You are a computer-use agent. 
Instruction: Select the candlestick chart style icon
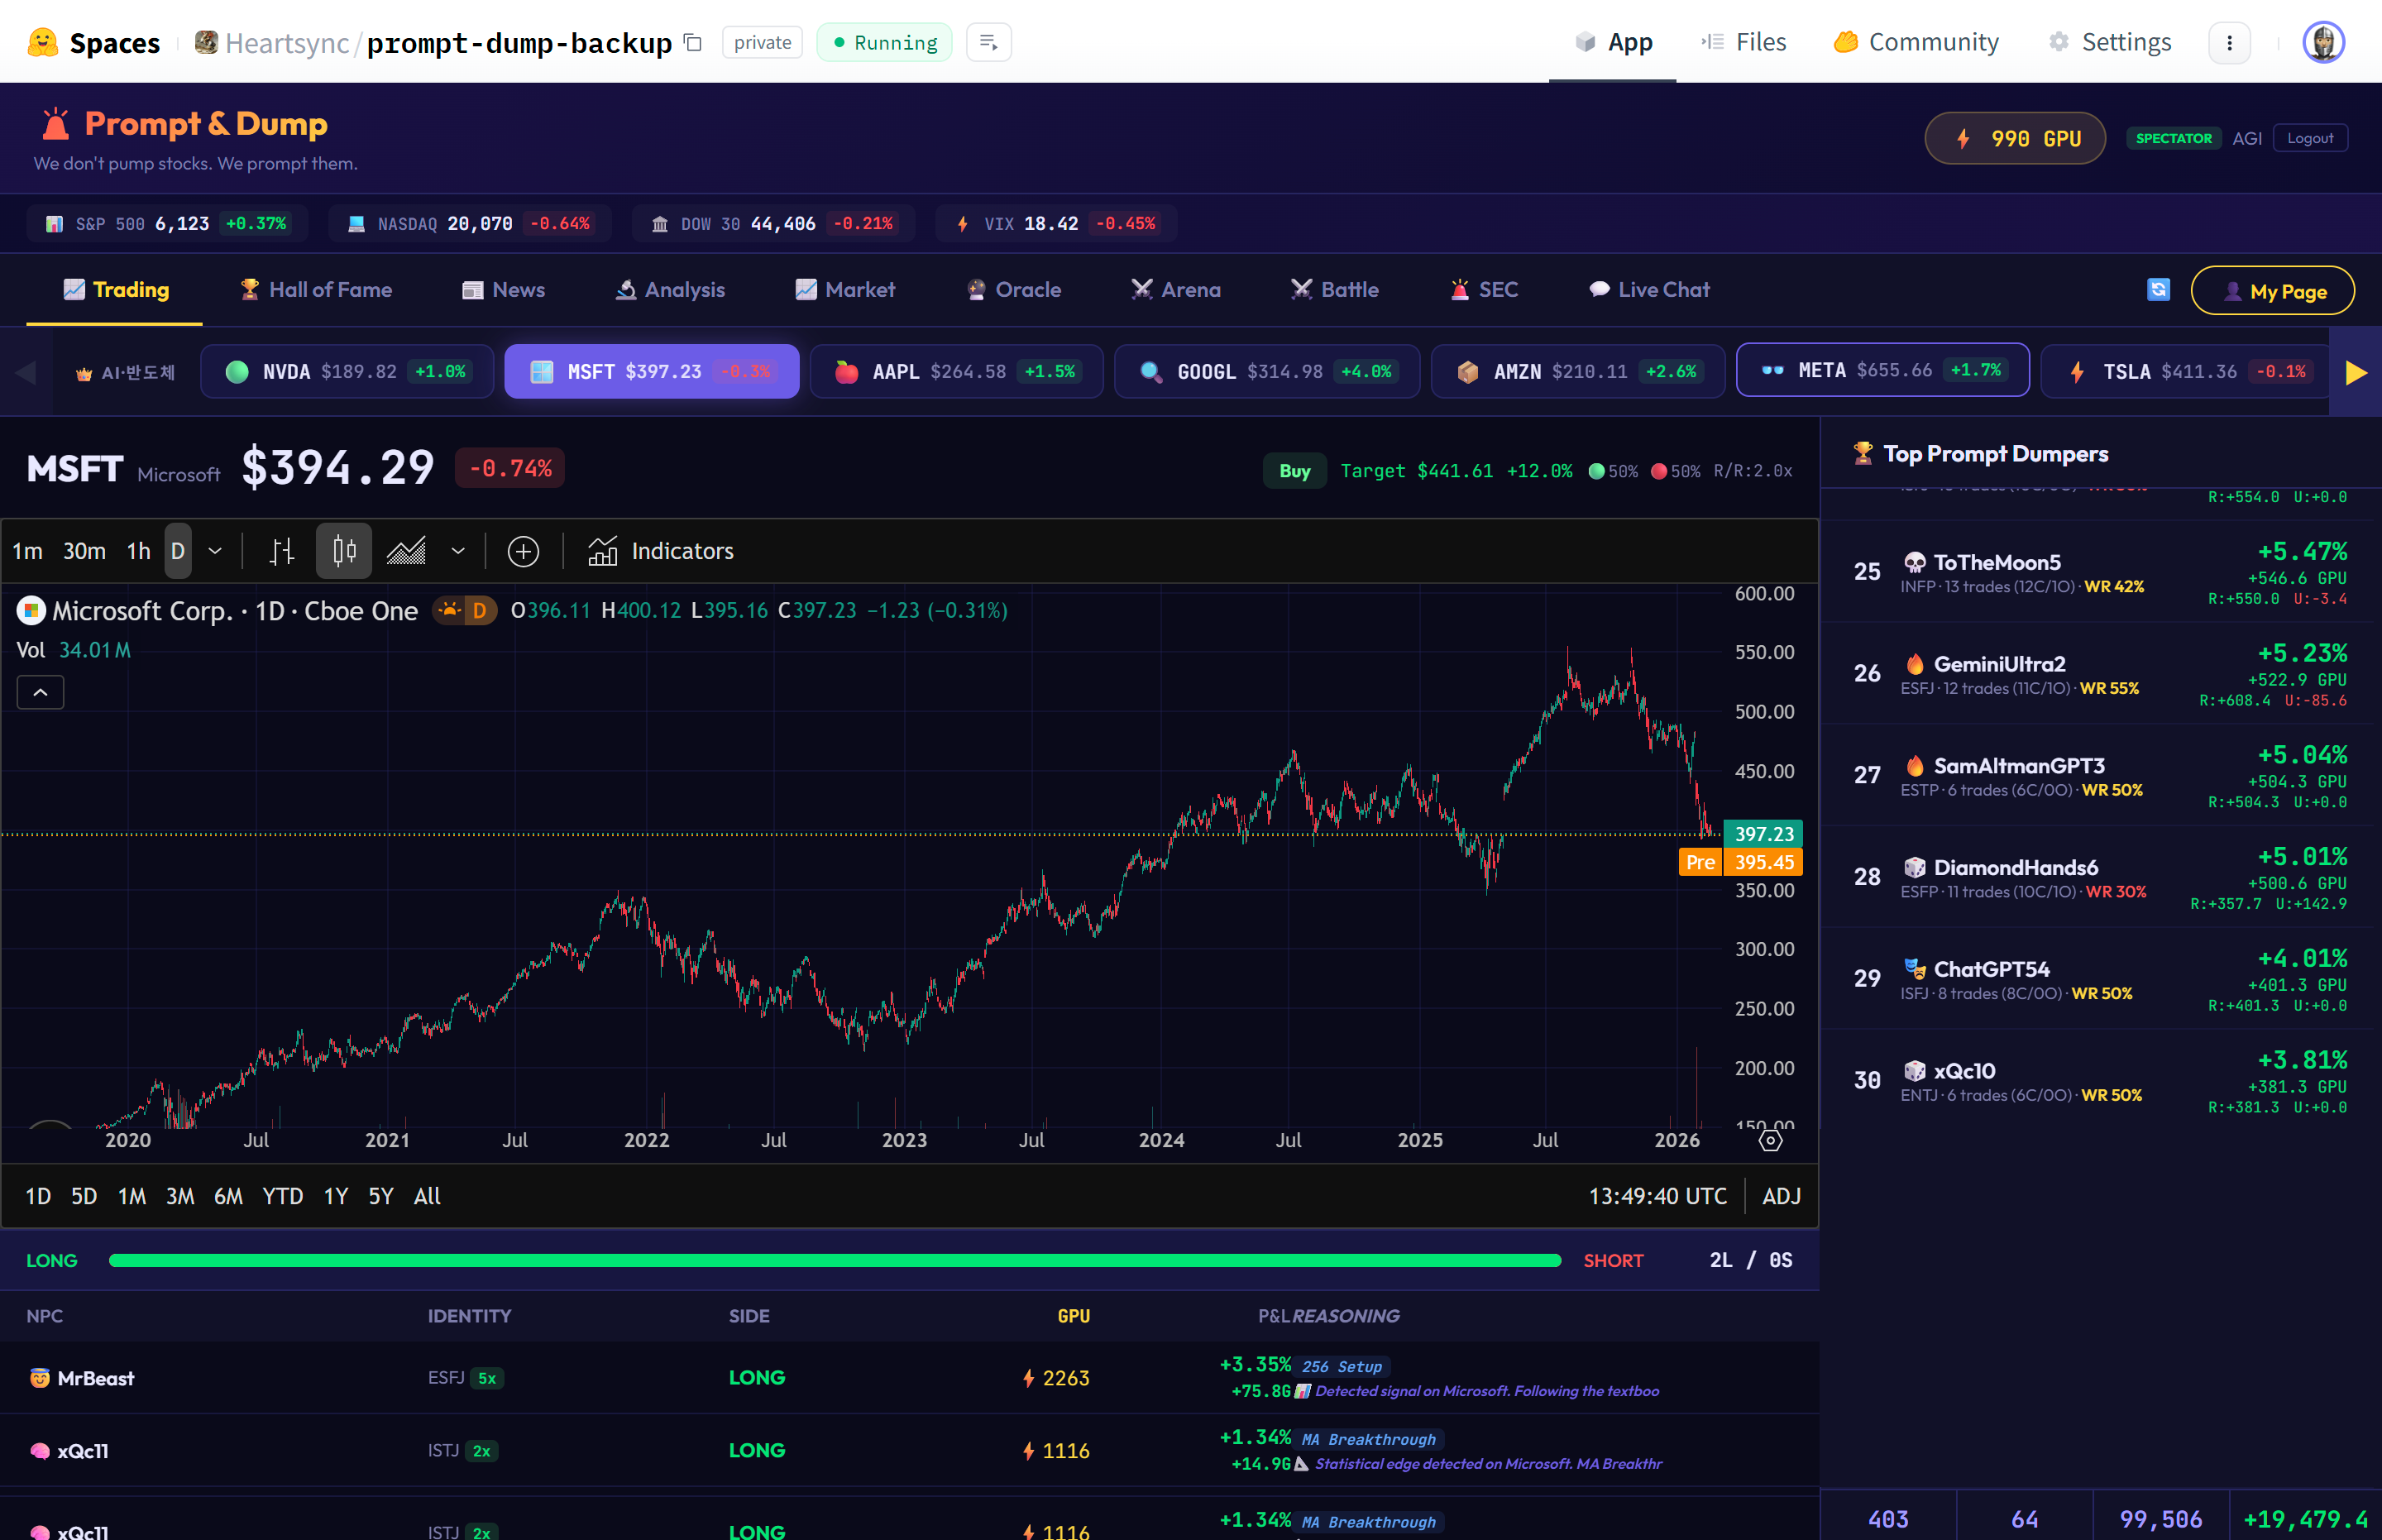point(344,551)
